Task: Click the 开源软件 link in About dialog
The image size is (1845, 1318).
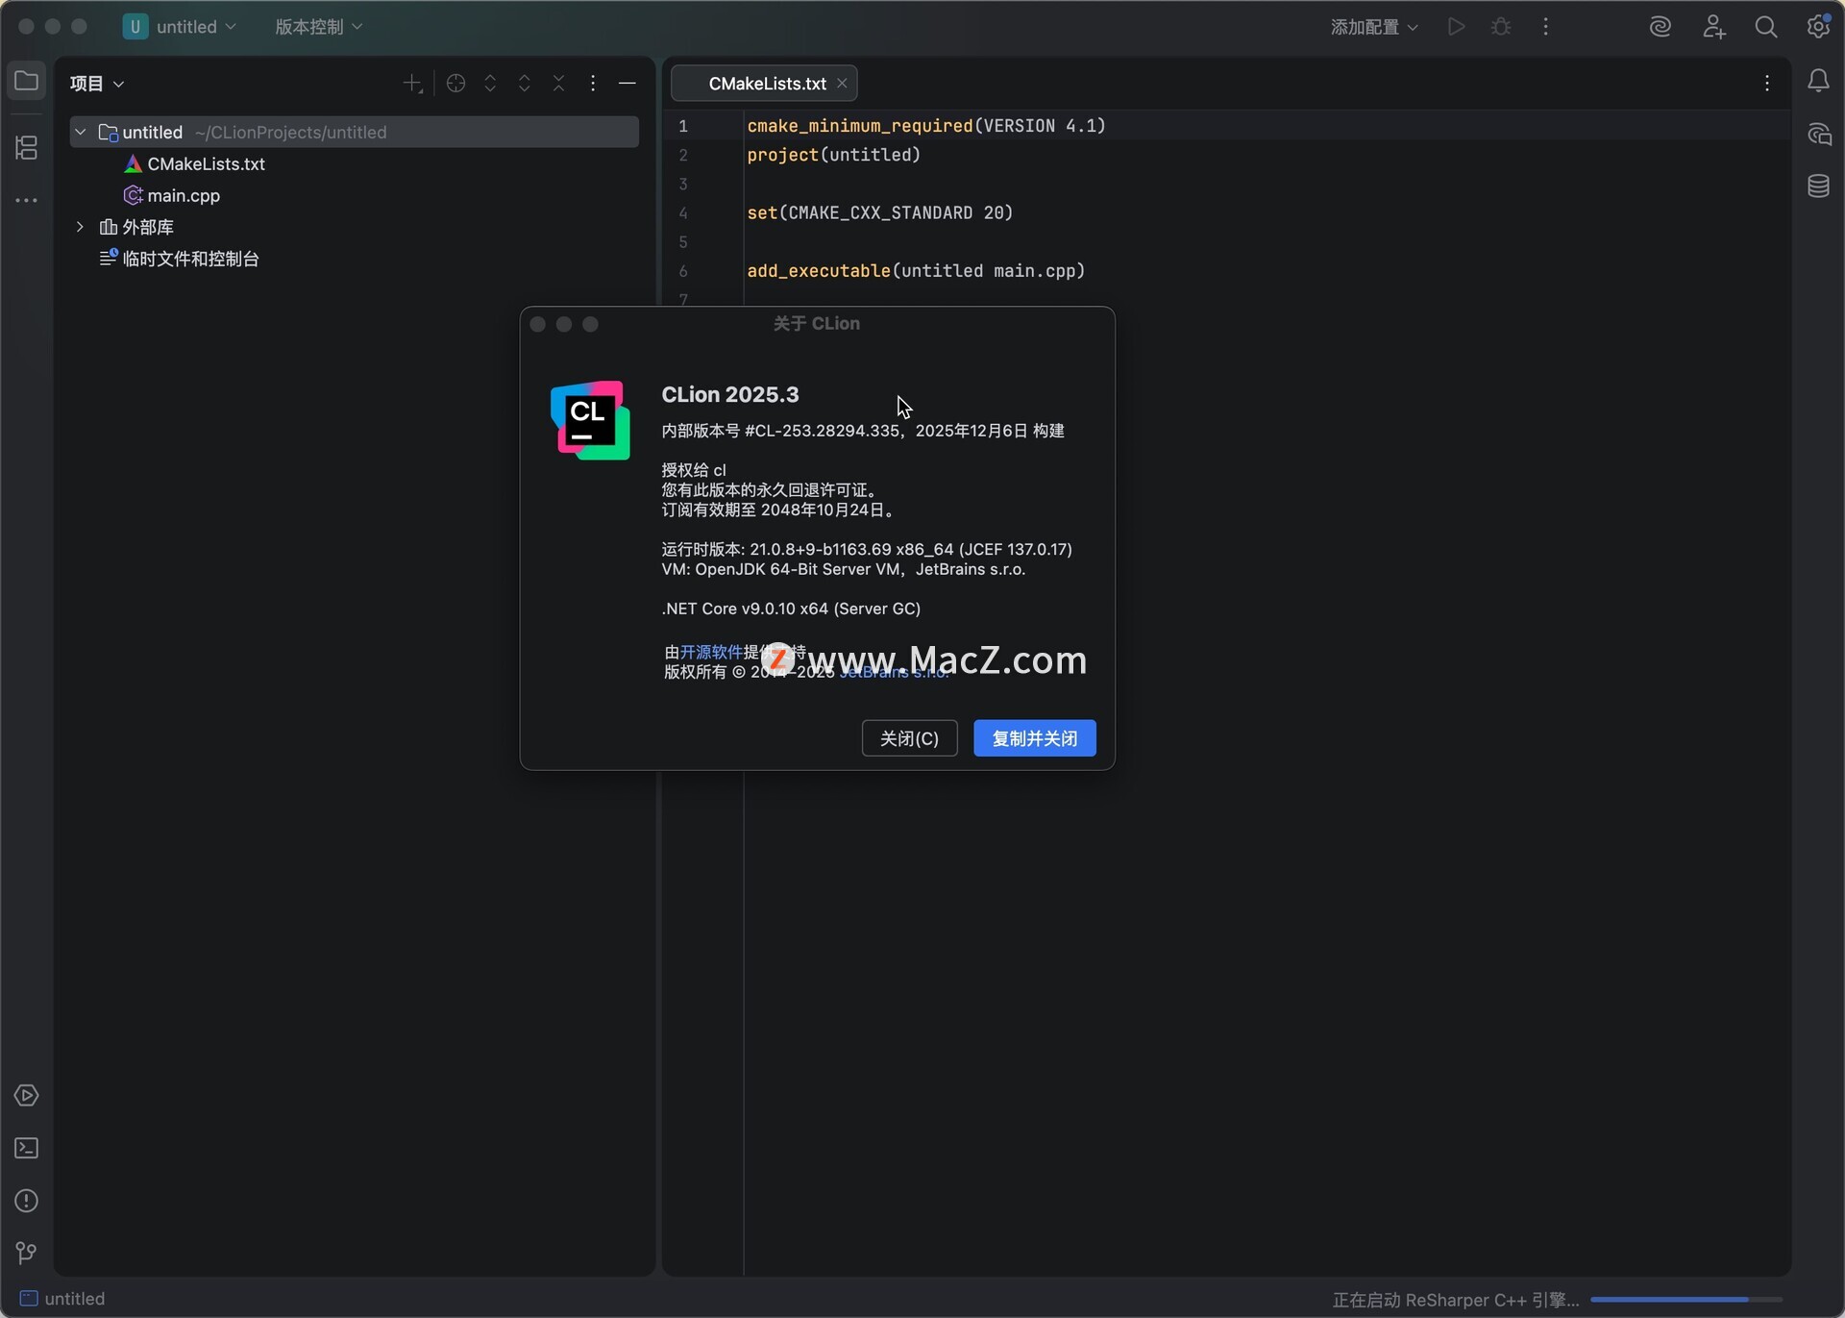Action: point(711,652)
